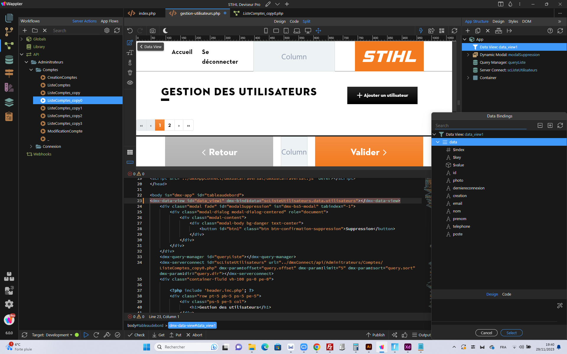Click the undo arrow in design toolbar
Image resolution: width=567 pixels, height=354 pixels.
pos(130,31)
